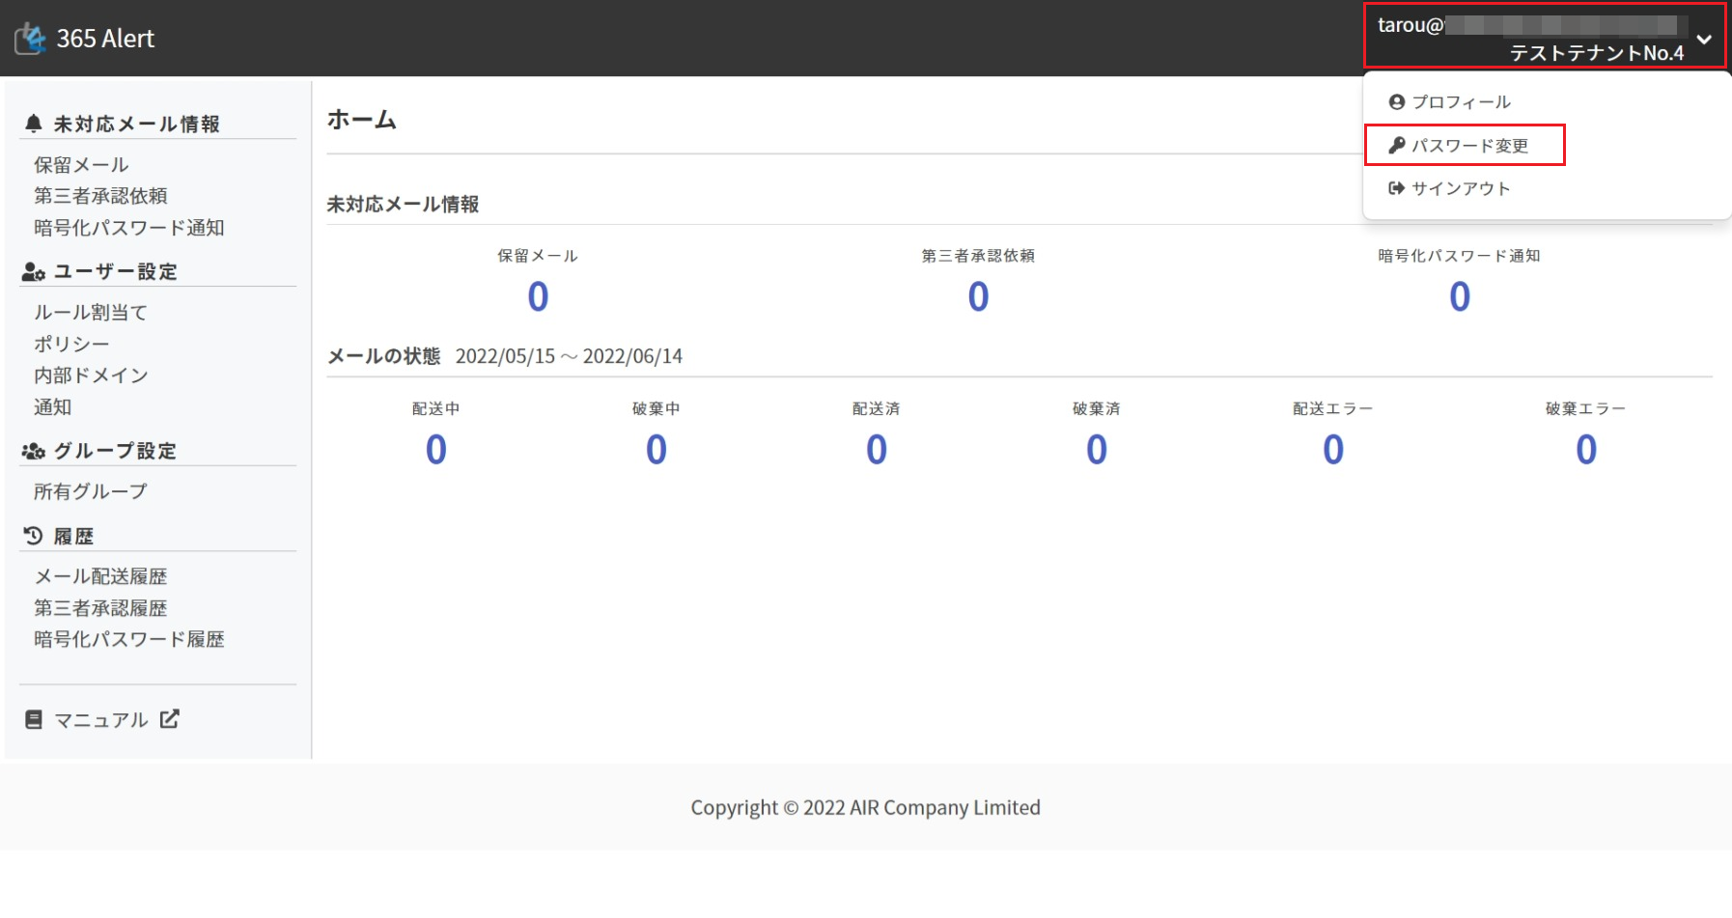Navigate to 所有グループ in the sidebar
This screenshot has height=918, width=1732.
[x=91, y=491]
